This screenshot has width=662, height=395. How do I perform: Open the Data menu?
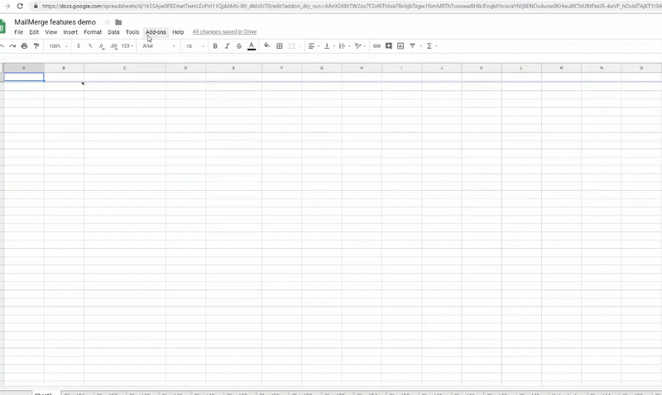tap(113, 32)
